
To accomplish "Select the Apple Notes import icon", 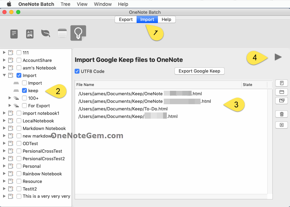I will click(62, 33).
